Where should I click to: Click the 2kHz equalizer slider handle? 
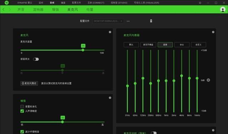point(174,81)
